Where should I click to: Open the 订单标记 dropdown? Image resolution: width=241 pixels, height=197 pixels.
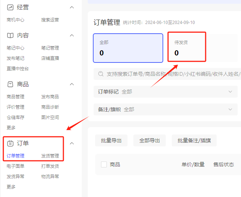(165, 92)
